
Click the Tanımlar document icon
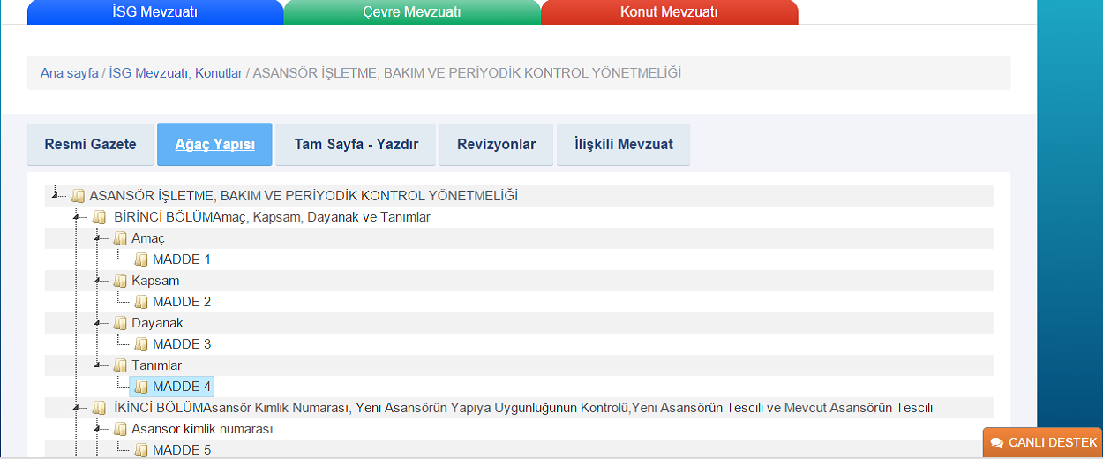pos(121,365)
